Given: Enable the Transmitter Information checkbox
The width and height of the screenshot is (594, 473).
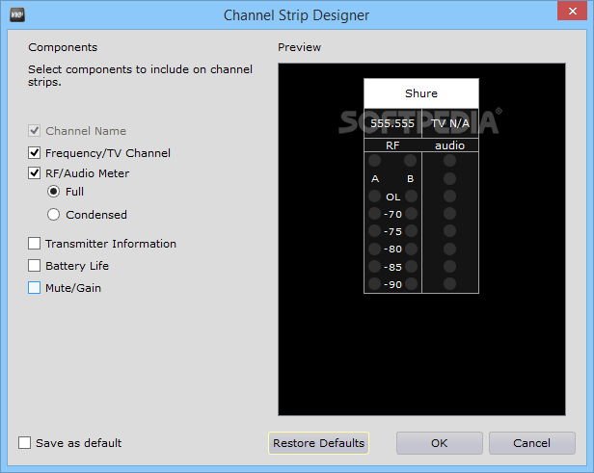Looking at the screenshot, I should (34, 244).
